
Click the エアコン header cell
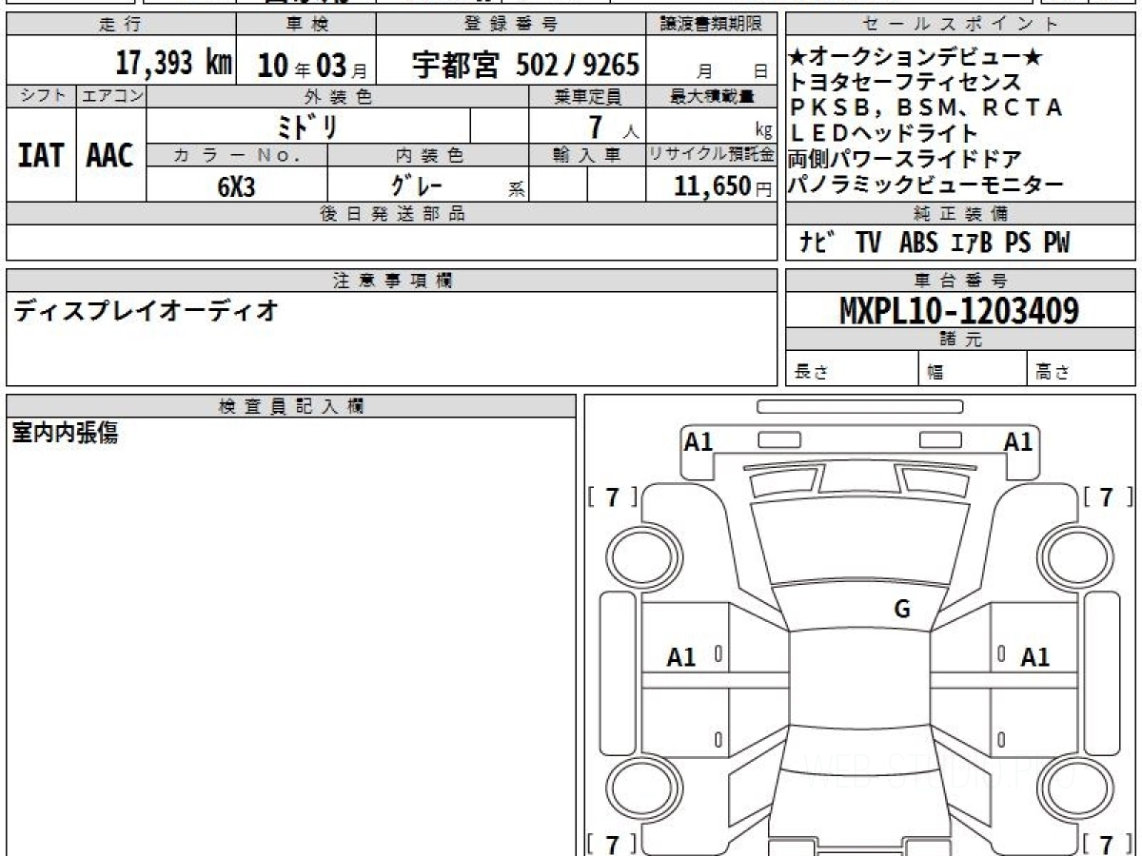pyautogui.click(x=111, y=96)
